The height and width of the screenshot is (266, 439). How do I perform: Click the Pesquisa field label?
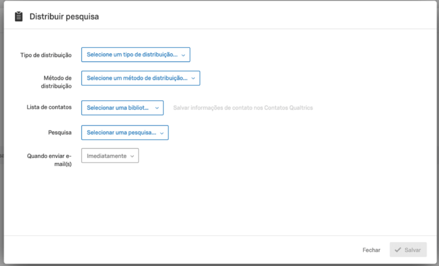pyautogui.click(x=59, y=133)
